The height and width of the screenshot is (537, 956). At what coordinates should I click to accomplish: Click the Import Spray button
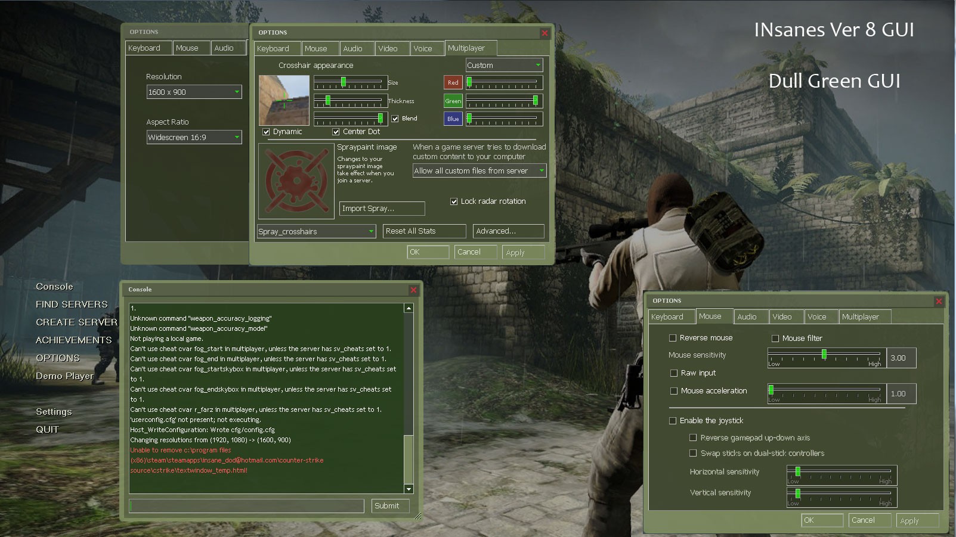(x=381, y=209)
